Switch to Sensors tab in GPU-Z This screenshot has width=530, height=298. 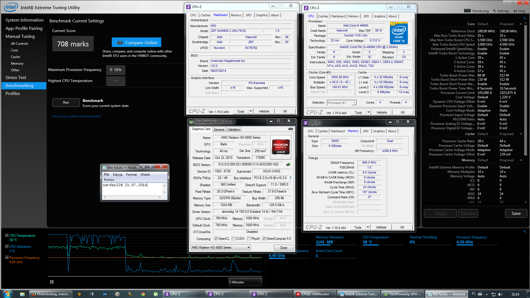(x=219, y=130)
